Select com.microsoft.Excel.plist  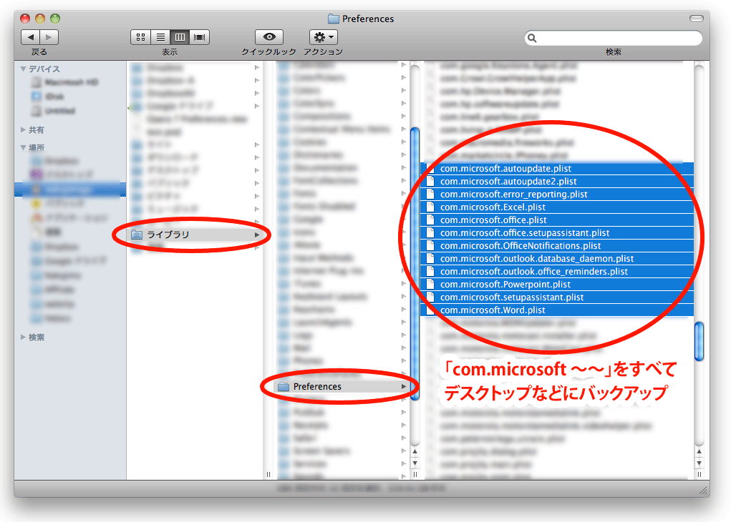557,207
